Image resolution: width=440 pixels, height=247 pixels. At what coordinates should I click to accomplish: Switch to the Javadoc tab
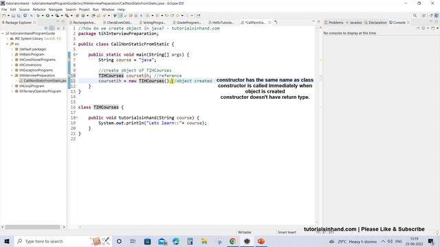click(x=354, y=23)
